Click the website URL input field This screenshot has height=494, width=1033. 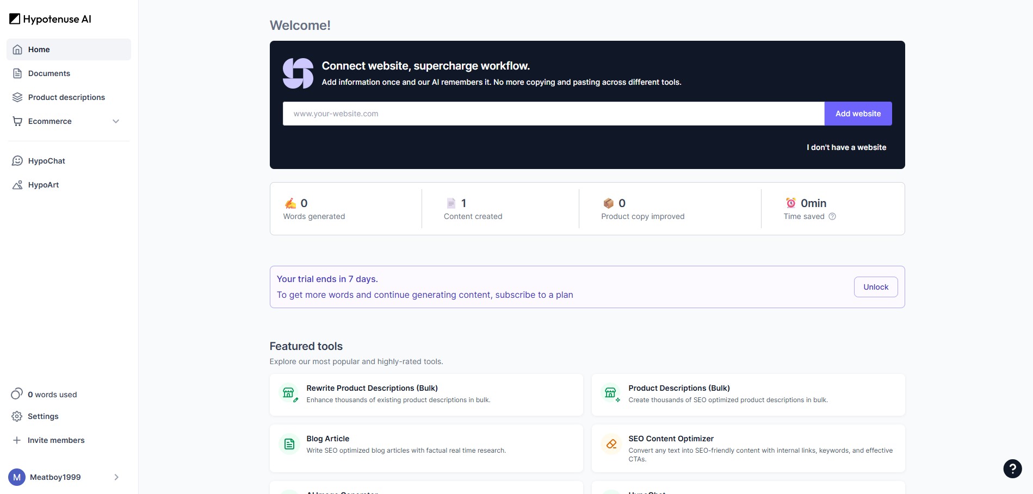[553, 114]
